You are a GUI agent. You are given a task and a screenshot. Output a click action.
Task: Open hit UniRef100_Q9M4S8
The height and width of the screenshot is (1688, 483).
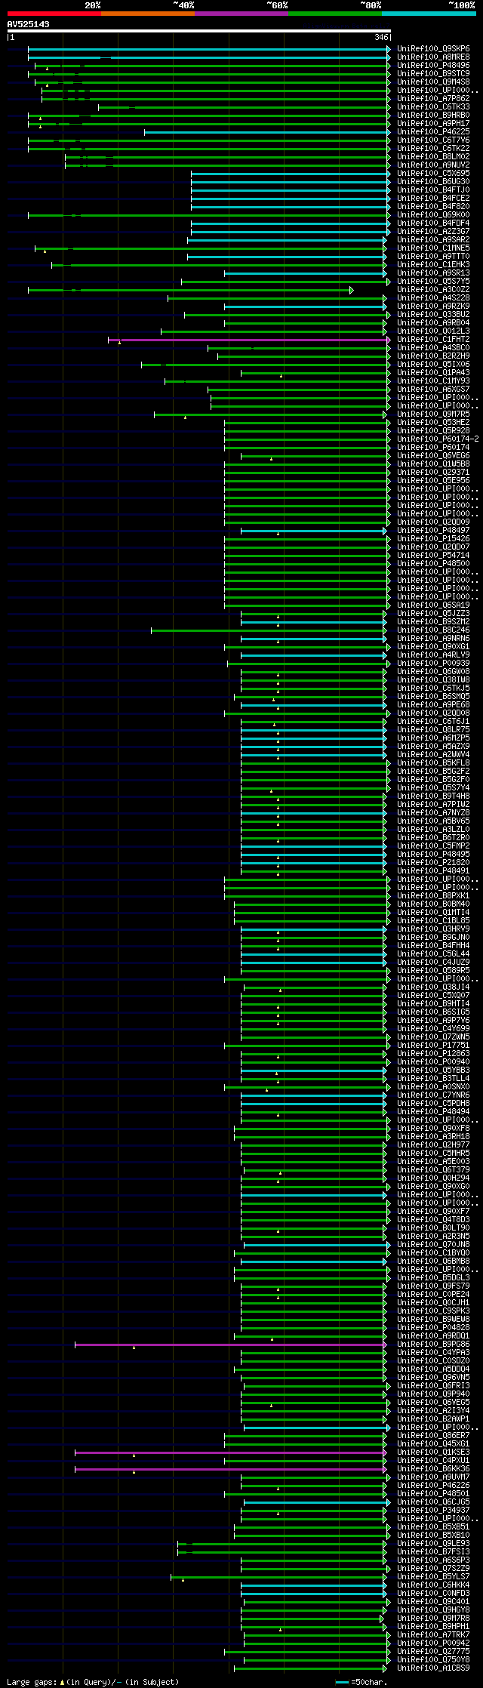433,82
